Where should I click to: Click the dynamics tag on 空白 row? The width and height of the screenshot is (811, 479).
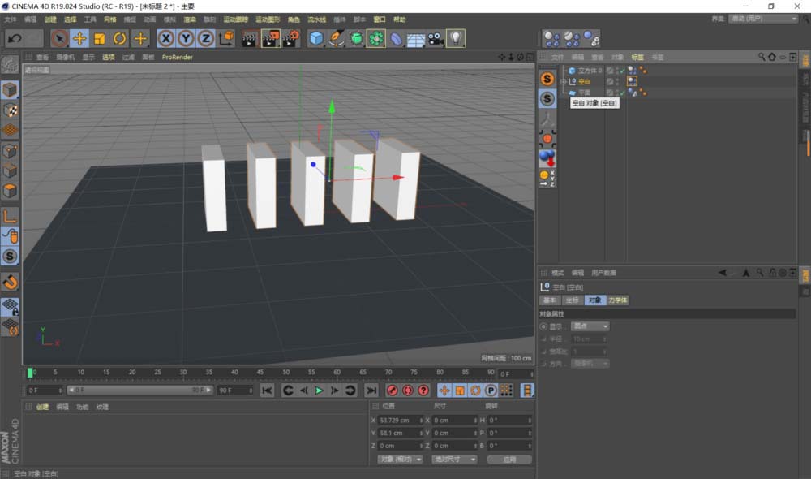click(x=632, y=82)
